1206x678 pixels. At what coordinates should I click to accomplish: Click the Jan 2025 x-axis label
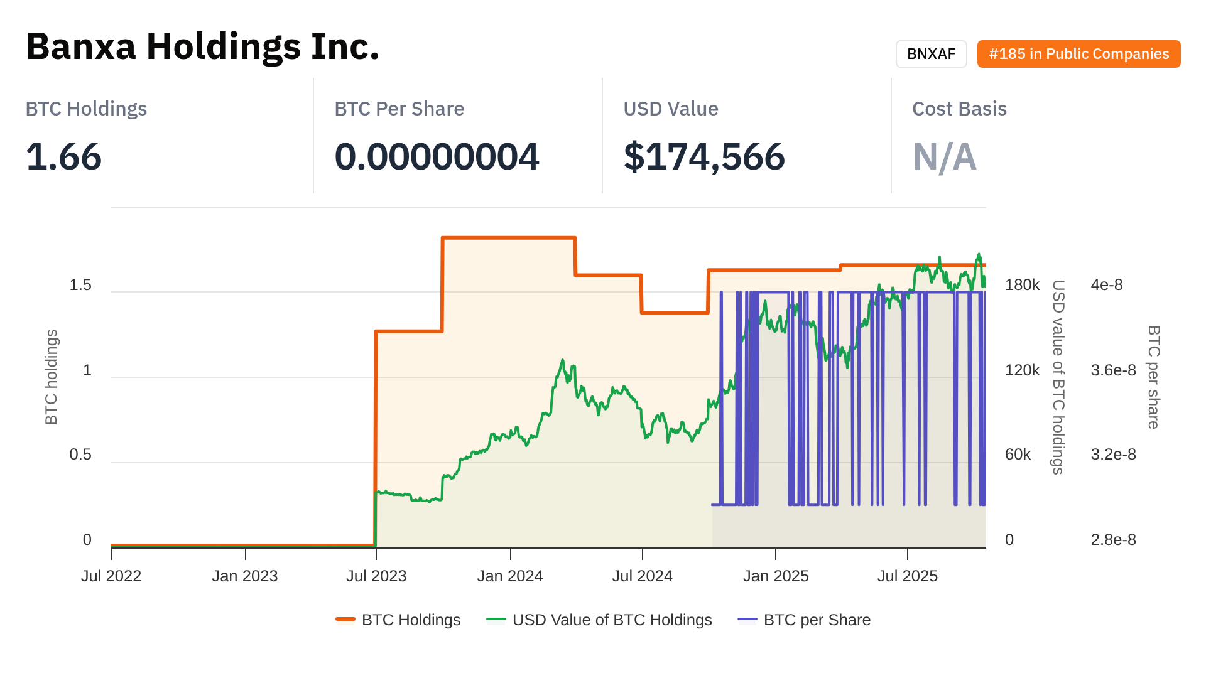pyautogui.click(x=776, y=576)
